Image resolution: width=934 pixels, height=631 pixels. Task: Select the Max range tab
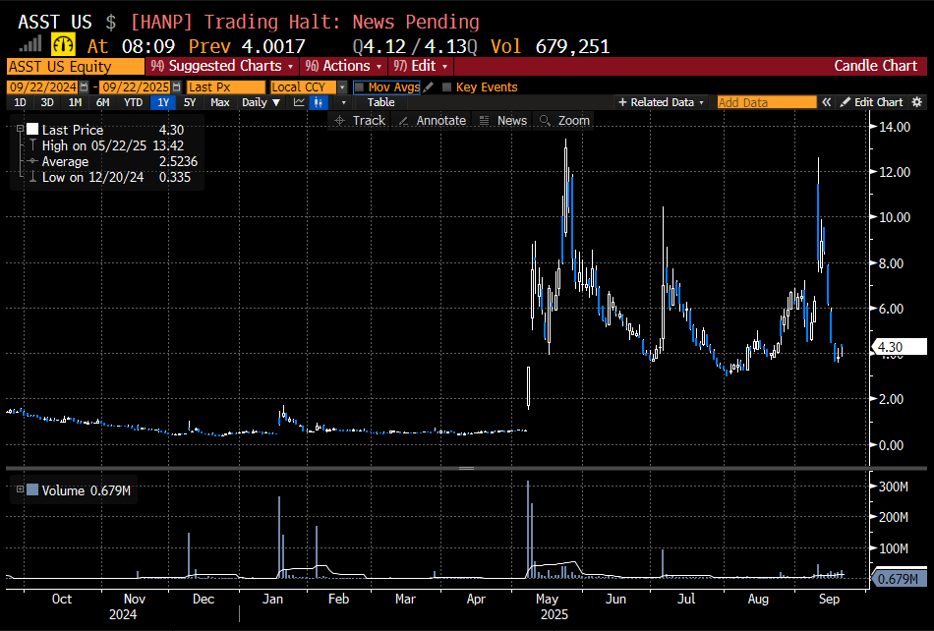tap(220, 102)
